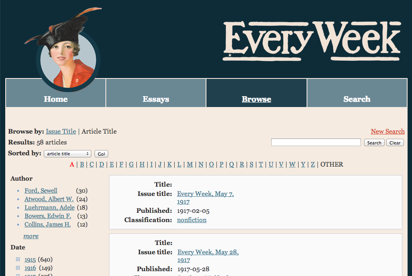412x276 pixels.
Task: Open the Home tab
Action: (x=56, y=99)
